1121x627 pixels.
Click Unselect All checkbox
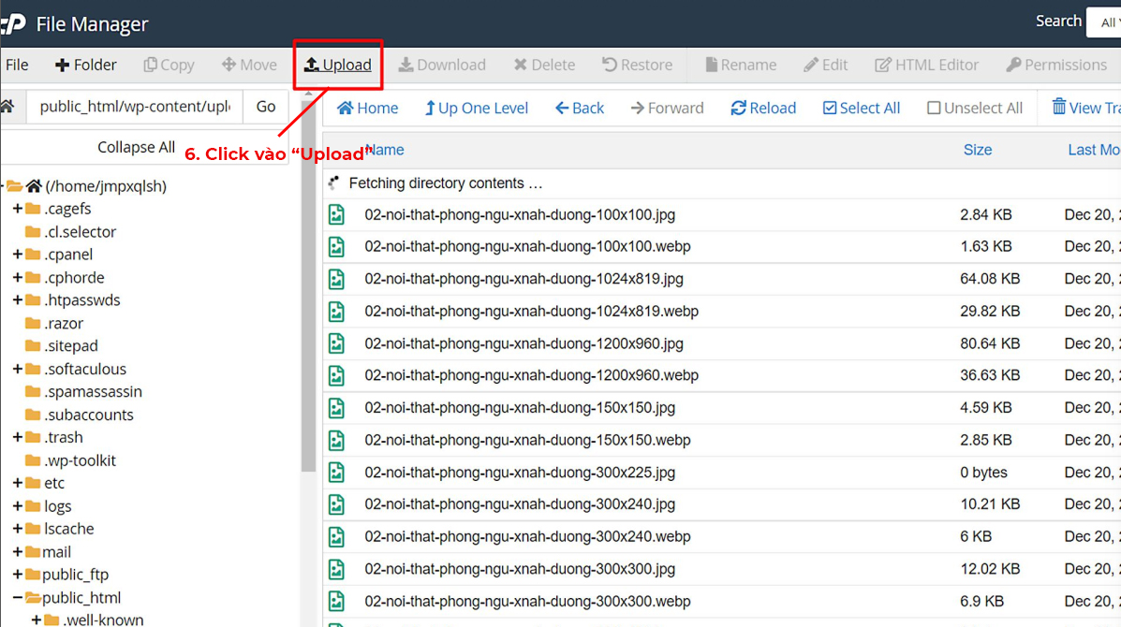[x=975, y=108]
